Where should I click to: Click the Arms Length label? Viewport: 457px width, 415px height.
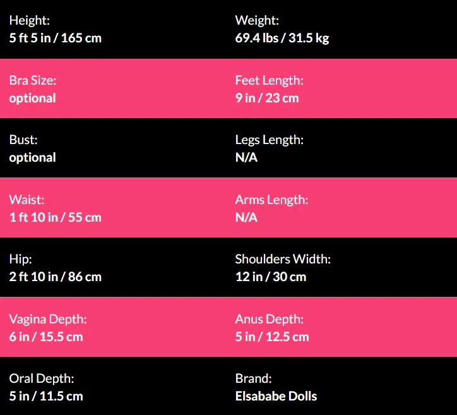(271, 200)
